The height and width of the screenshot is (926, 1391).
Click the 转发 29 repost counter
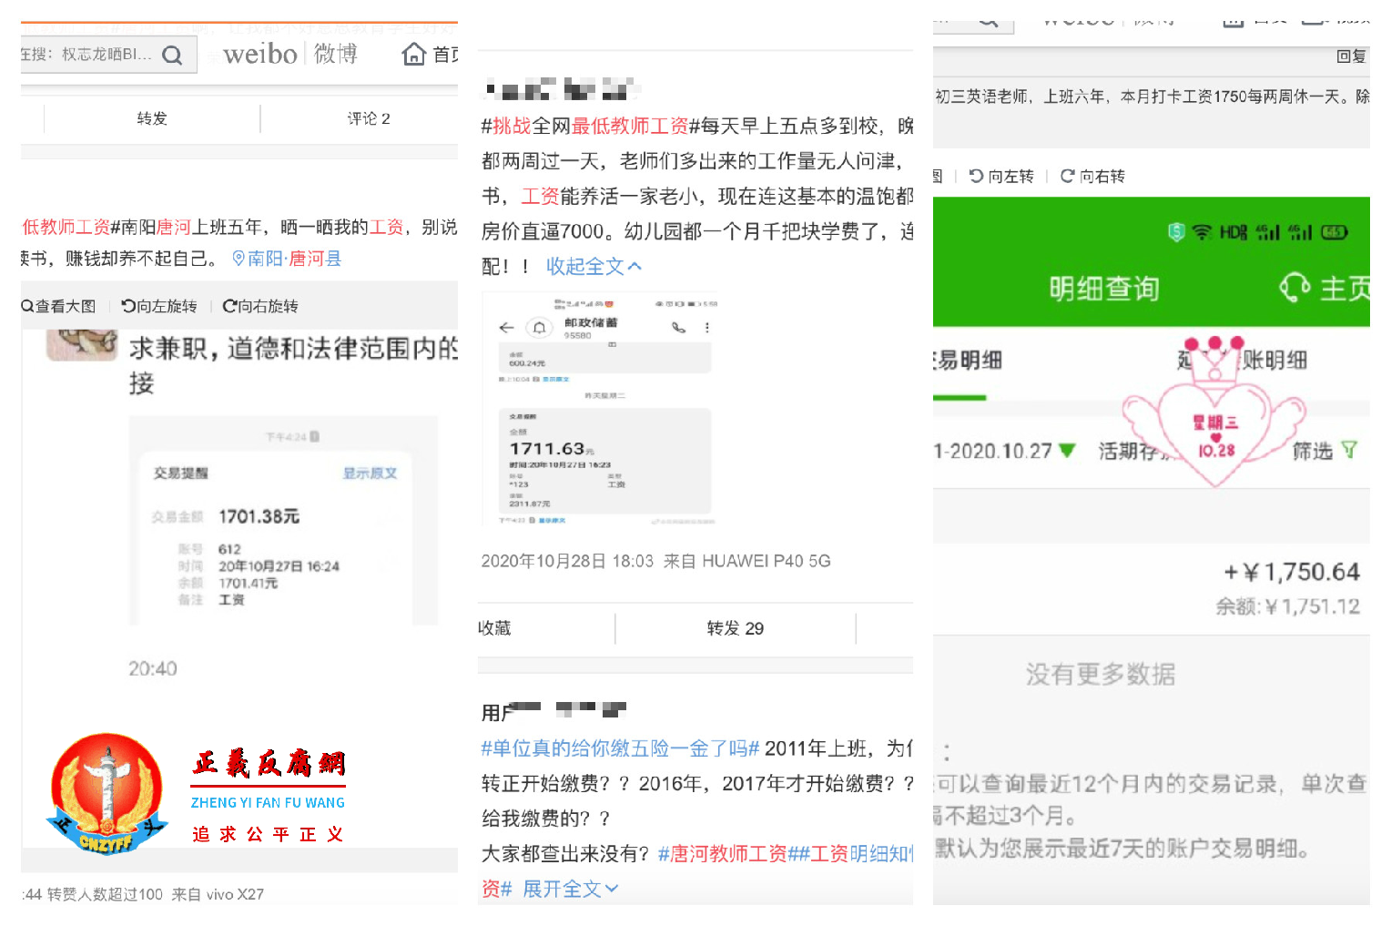click(x=736, y=628)
